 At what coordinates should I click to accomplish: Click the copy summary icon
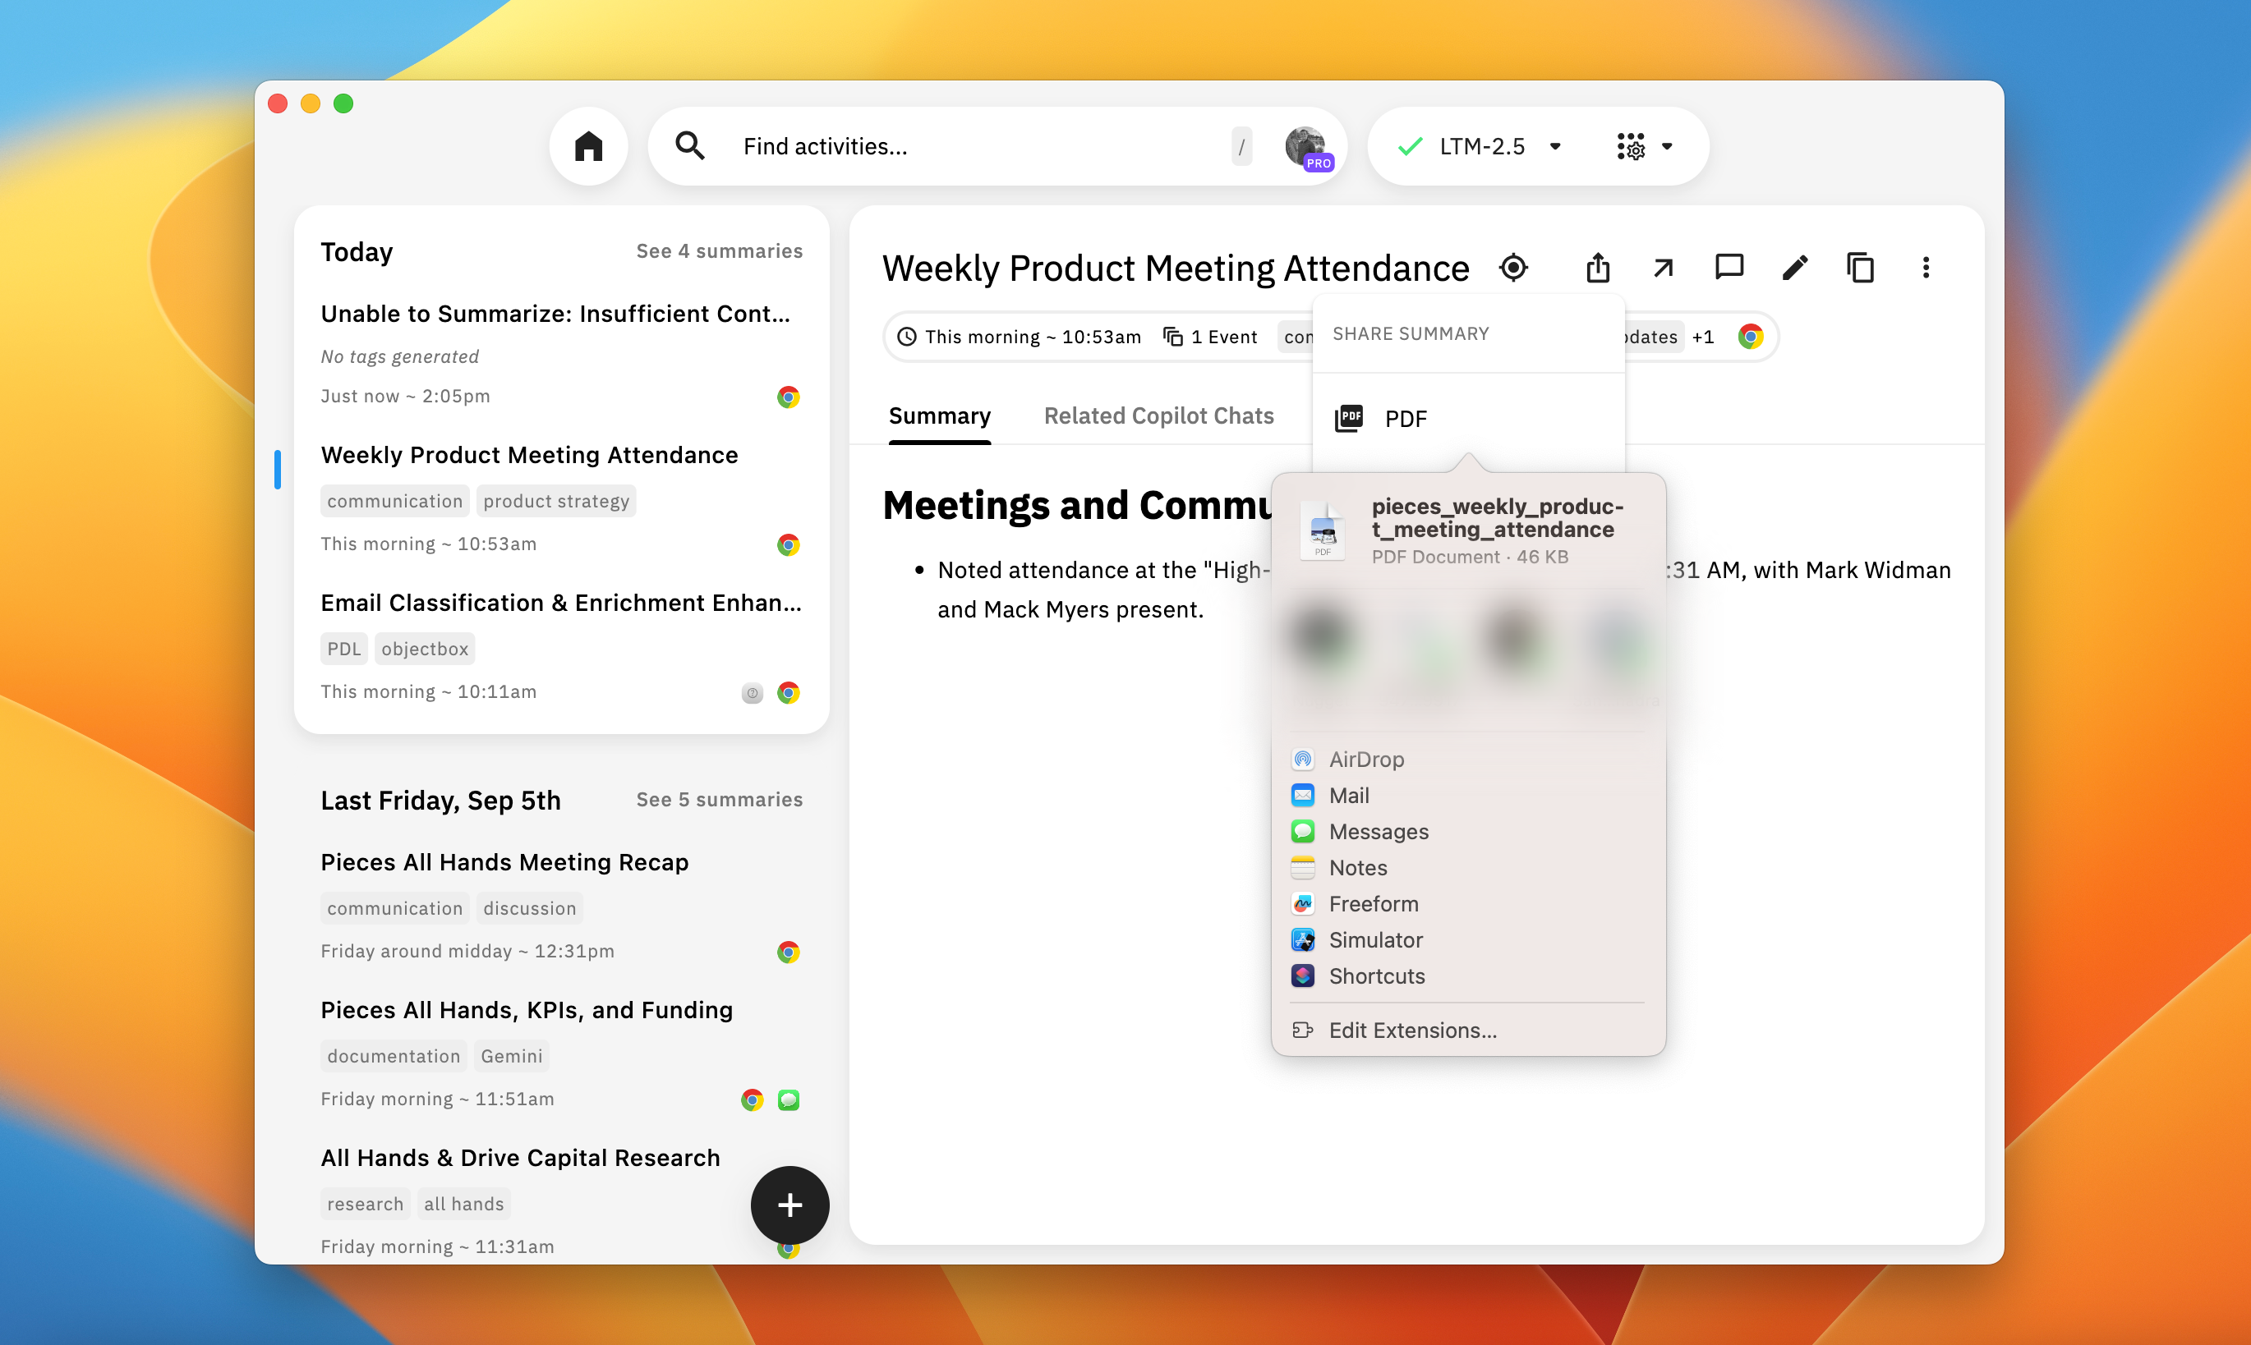1860,268
